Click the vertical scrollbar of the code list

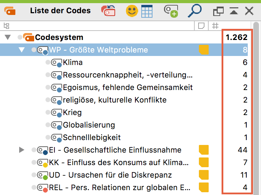coord(256,108)
